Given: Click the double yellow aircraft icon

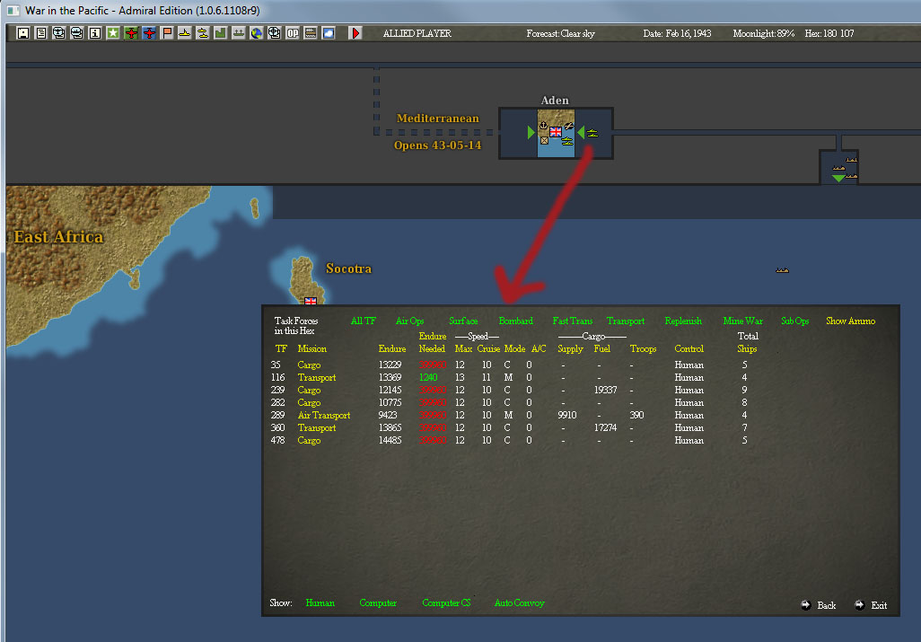Looking at the screenshot, I should [x=203, y=33].
